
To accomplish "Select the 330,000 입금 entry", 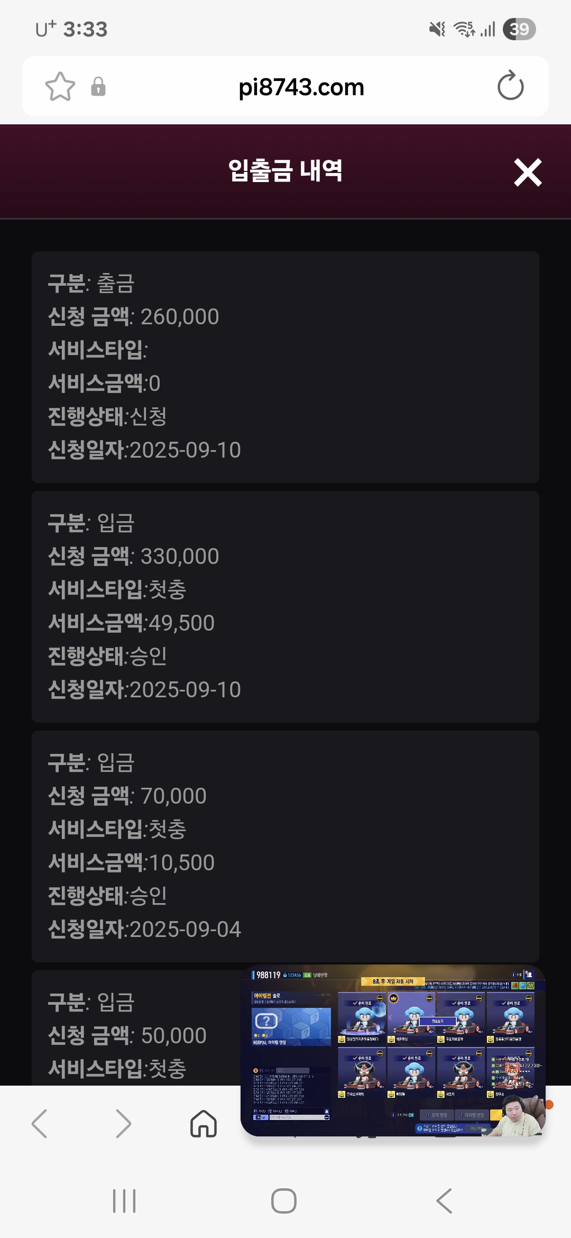I will 285,606.
